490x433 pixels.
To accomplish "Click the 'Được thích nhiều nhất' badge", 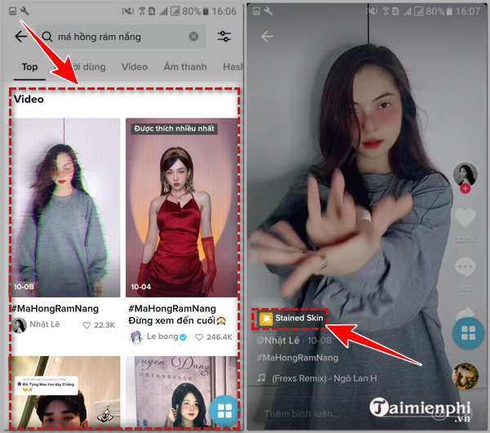I will tap(174, 128).
